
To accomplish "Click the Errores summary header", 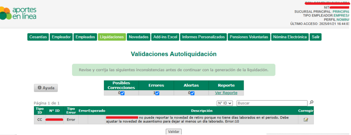I will click(x=156, y=85).
